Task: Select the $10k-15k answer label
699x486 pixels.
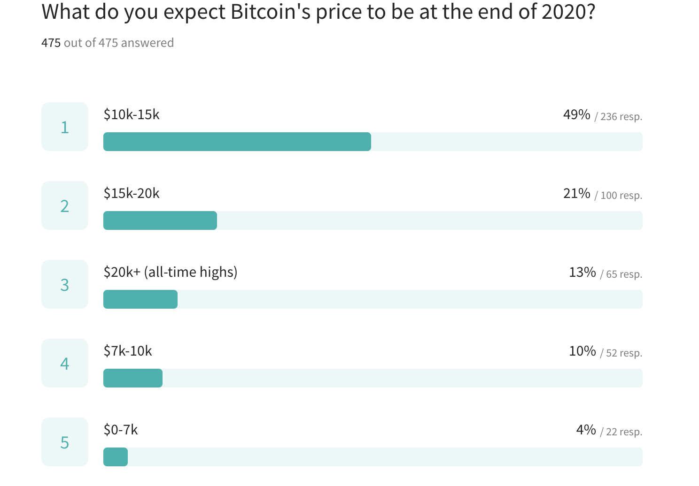Action: point(132,114)
